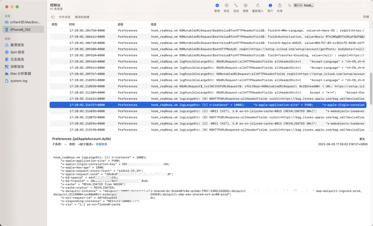The height and width of the screenshot is (226, 373).
Task: Click the magnifier search icon
Action: pyautogui.click(x=289, y=5)
